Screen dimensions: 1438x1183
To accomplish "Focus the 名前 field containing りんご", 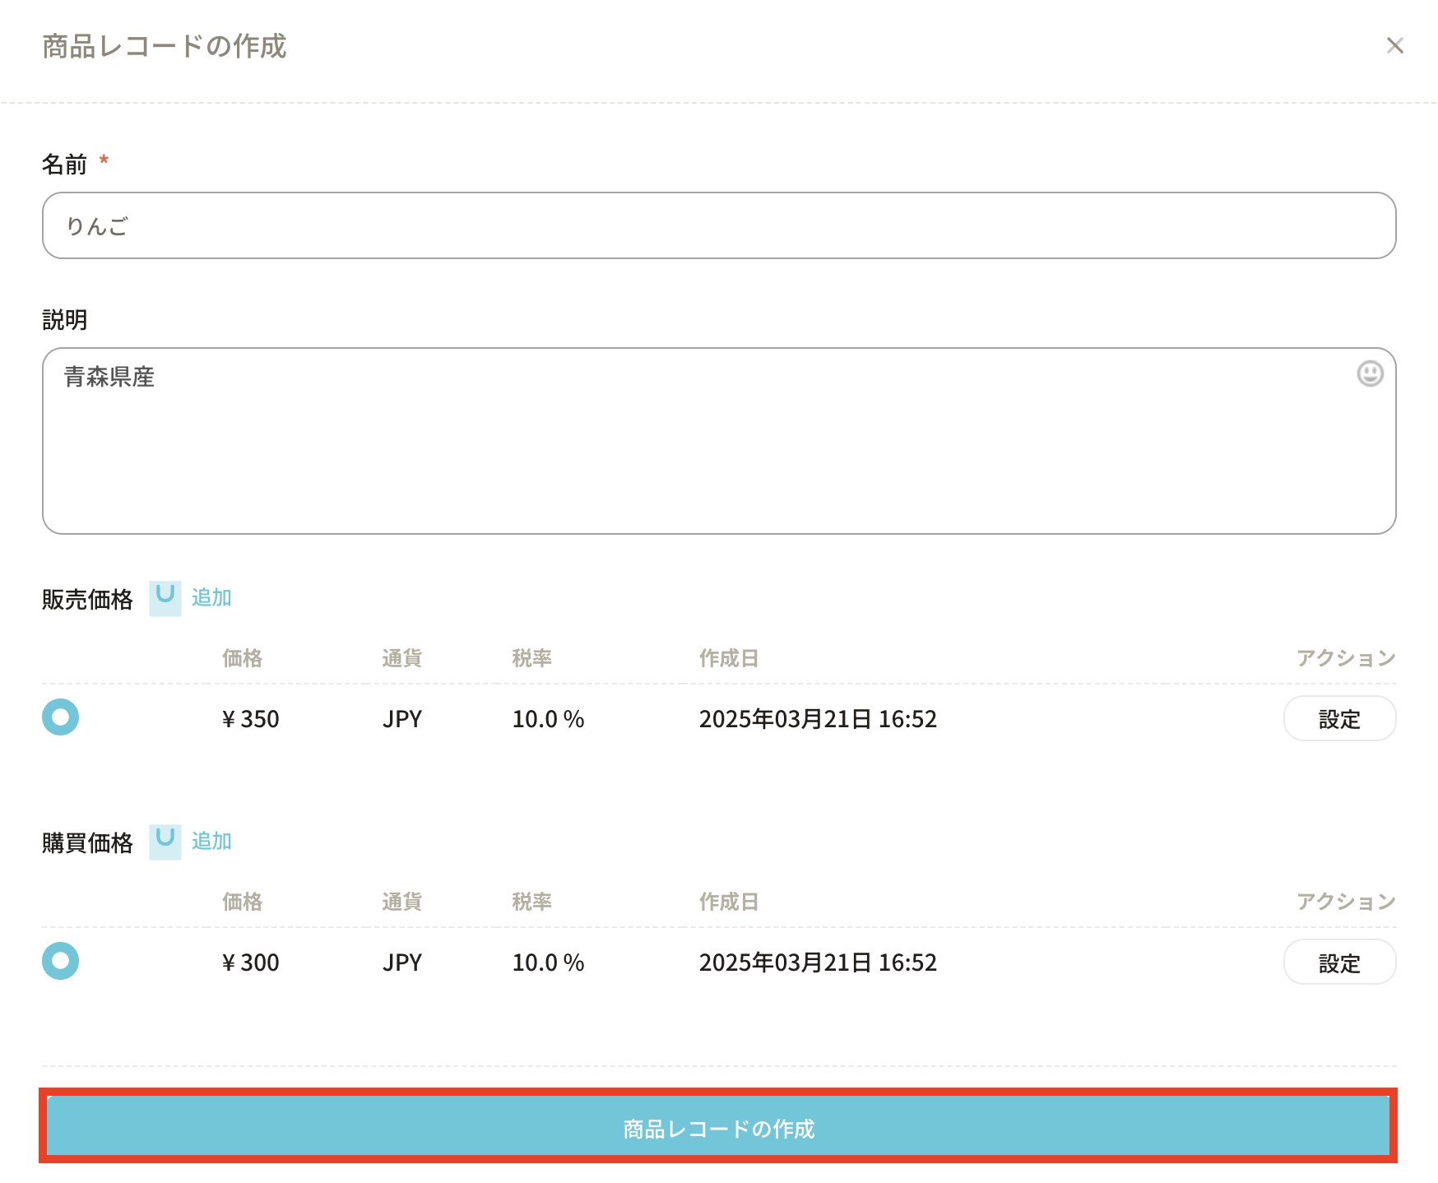I will pyautogui.click(x=718, y=225).
